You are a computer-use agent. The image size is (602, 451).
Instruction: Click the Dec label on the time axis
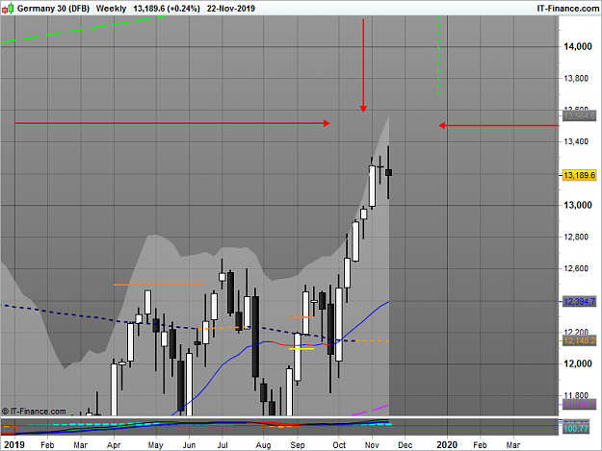click(x=406, y=445)
